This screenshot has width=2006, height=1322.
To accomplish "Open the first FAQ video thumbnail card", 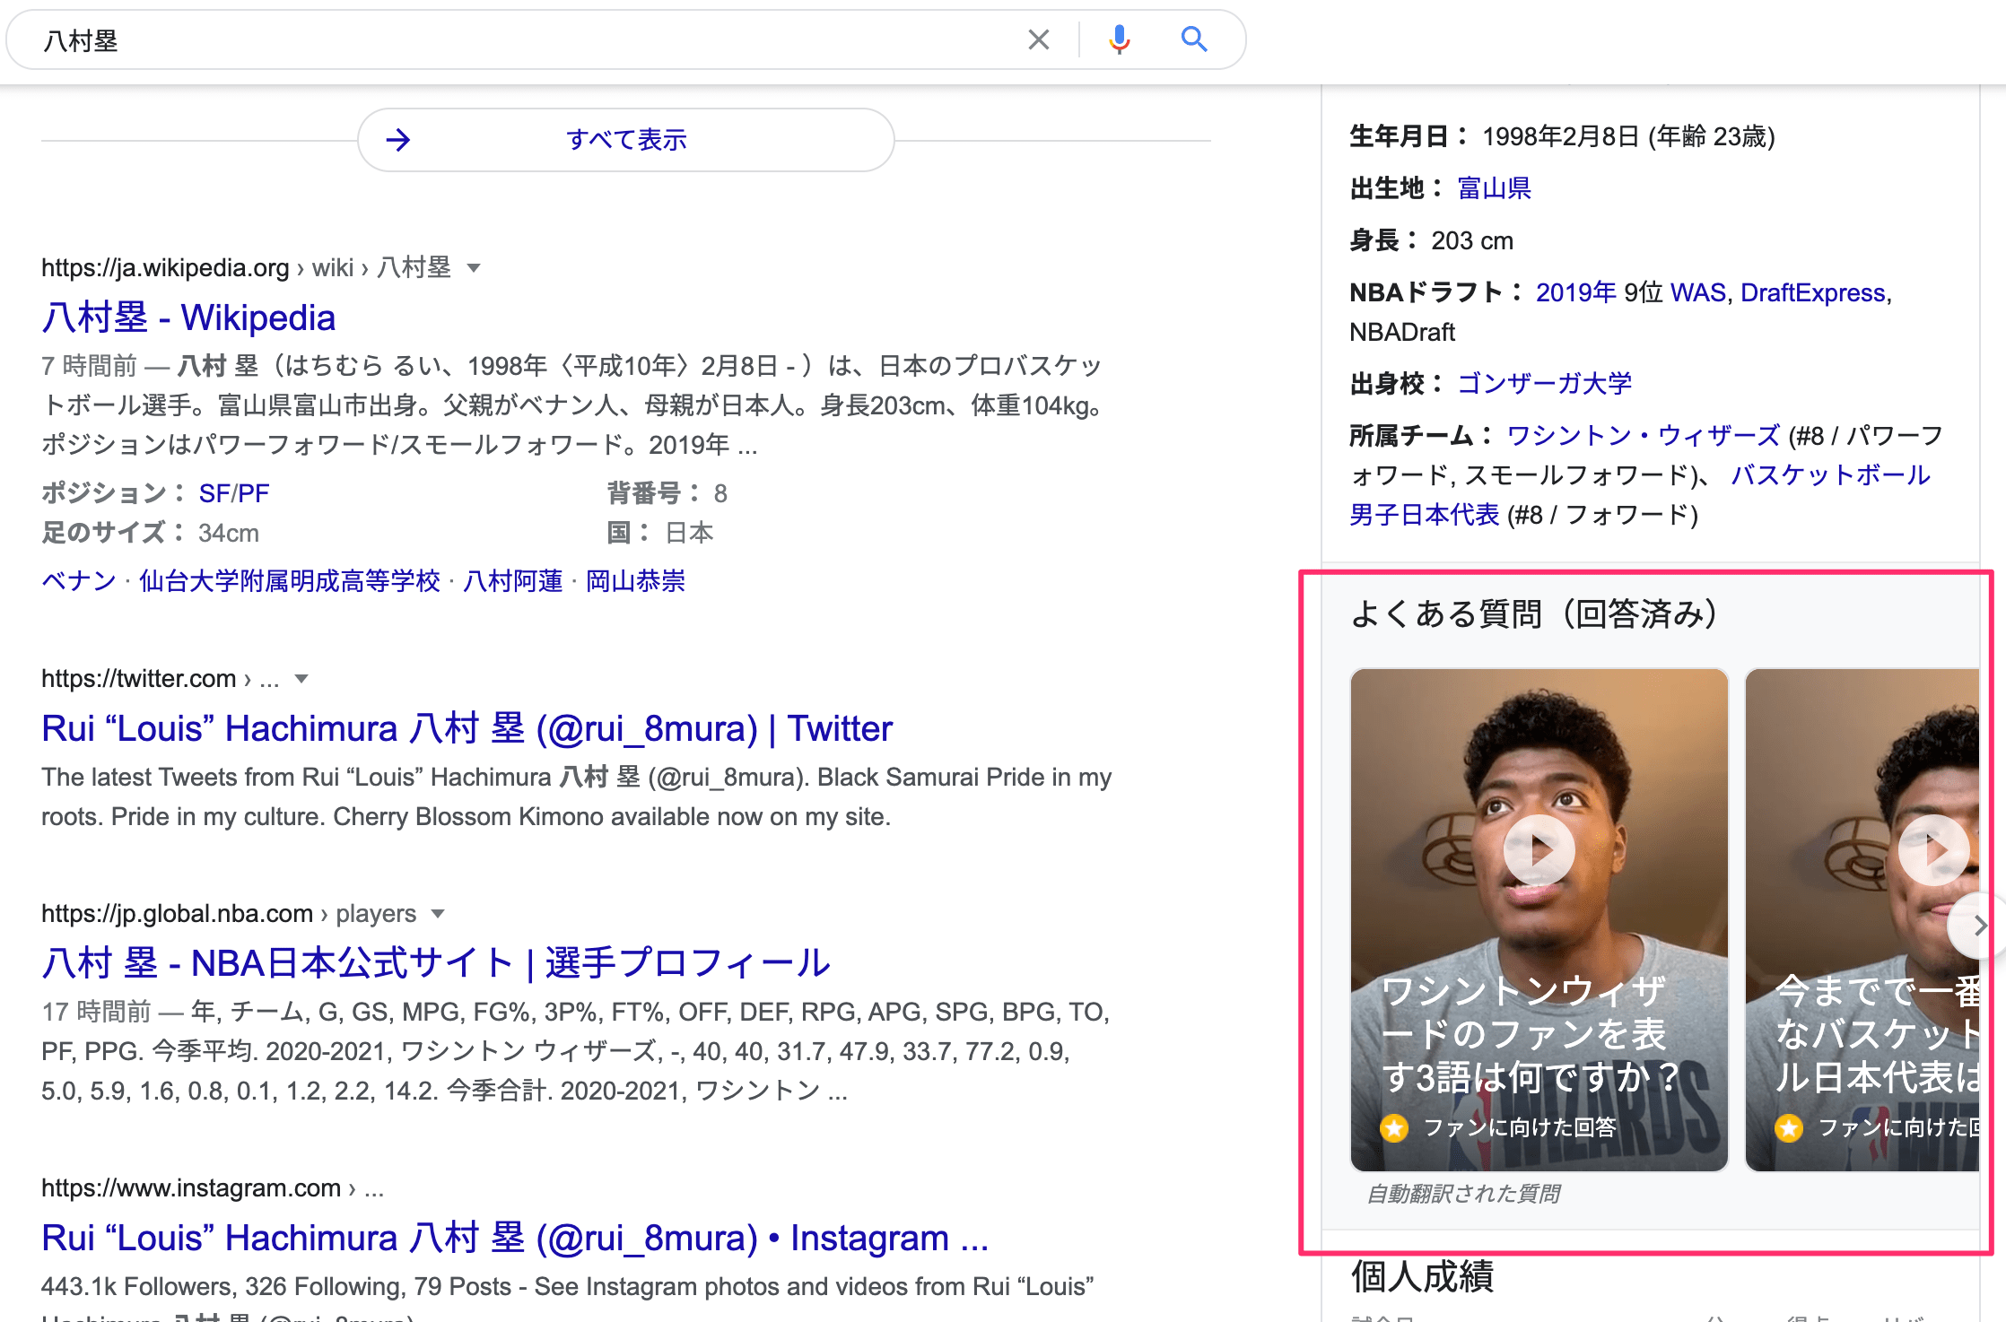I will pyautogui.click(x=1539, y=920).
